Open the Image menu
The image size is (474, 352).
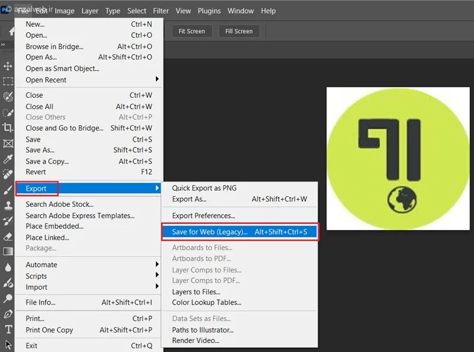coord(65,11)
